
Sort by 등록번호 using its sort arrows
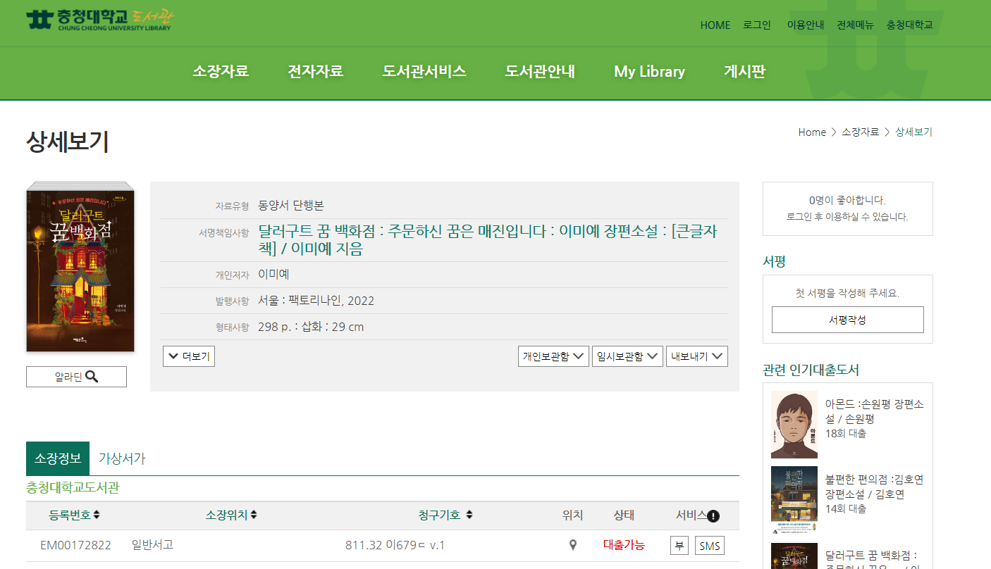pyautogui.click(x=97, y=515)
